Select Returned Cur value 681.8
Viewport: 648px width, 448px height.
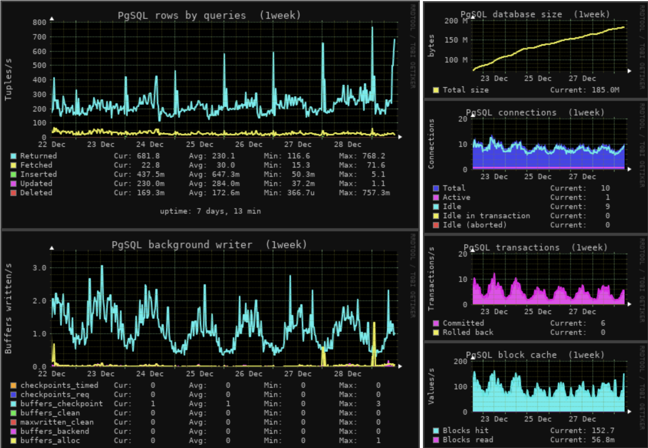coord(148,156)
